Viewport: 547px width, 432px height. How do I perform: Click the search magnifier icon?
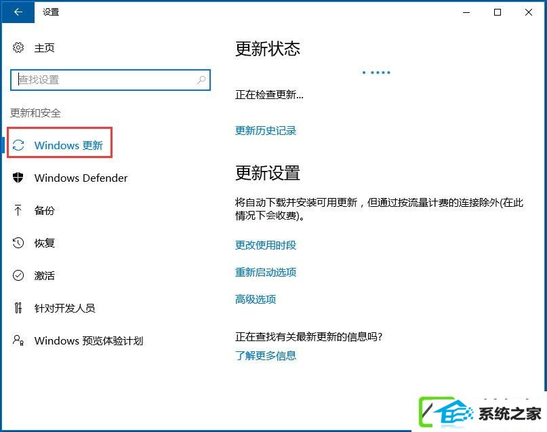[x=201, y=80]
